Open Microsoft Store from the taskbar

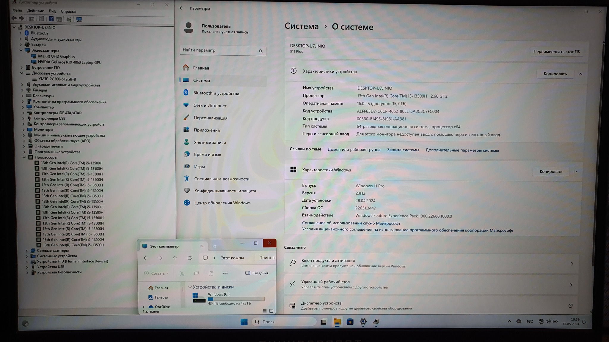(350, 322)
